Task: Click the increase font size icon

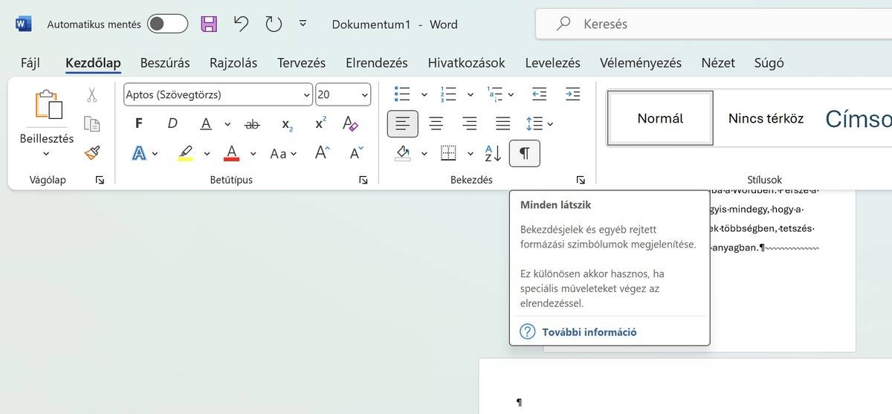Action: click(x=323, y=153)
